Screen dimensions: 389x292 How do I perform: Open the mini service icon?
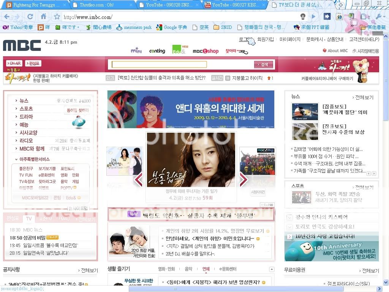(136, 51)
